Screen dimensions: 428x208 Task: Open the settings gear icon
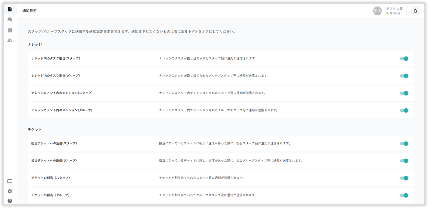click(x=10, y=191)
